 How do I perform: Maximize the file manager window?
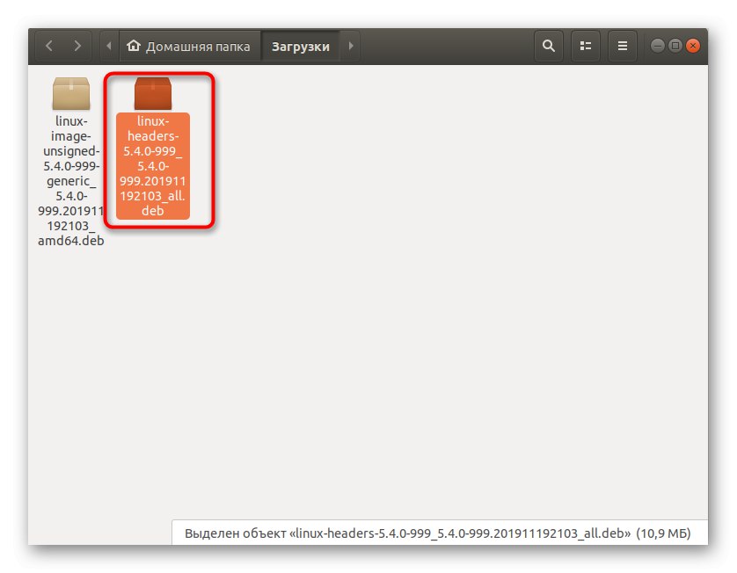[x=675, y=46]
